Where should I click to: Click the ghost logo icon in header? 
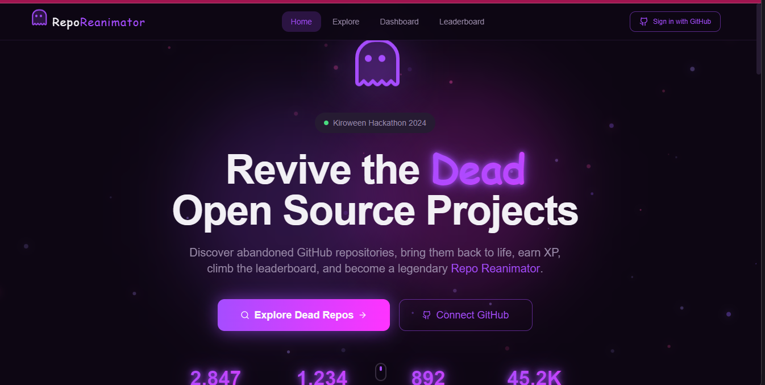click(x=39, y=18)
